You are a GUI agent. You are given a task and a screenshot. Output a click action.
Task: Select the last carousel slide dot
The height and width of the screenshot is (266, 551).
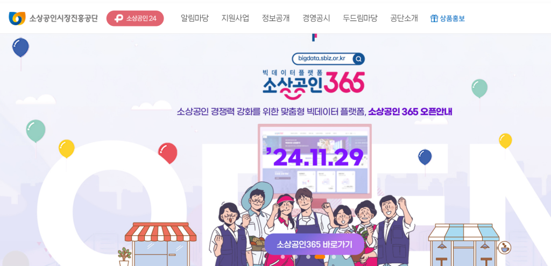pyautogui.click(x=334, y=257)
